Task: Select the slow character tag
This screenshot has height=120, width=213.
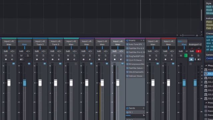Action: coord(208,43)
